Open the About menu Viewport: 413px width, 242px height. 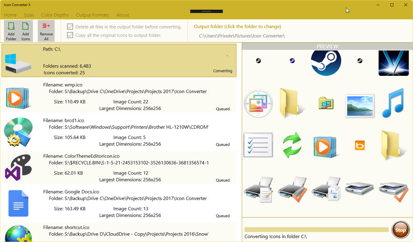pyautogui.click(x=123, y=15)
